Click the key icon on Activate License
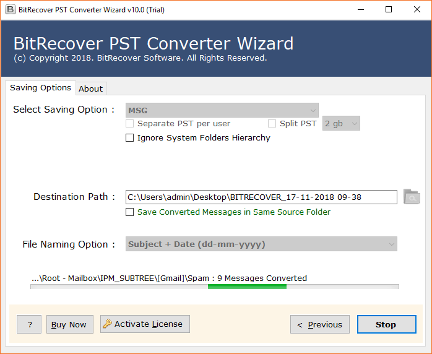The height and width of the screenshot is (354, 432). pyautogui.click(x=108, y=324)
